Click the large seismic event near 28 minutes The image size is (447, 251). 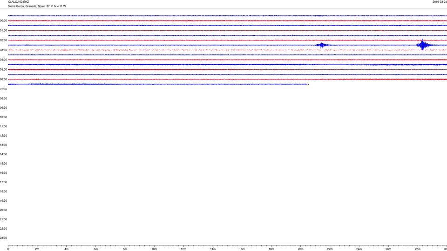pyautogui.click(x=423, y=45)
